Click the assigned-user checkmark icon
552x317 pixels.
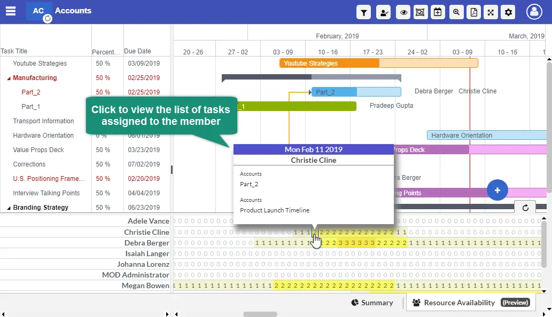384,12
